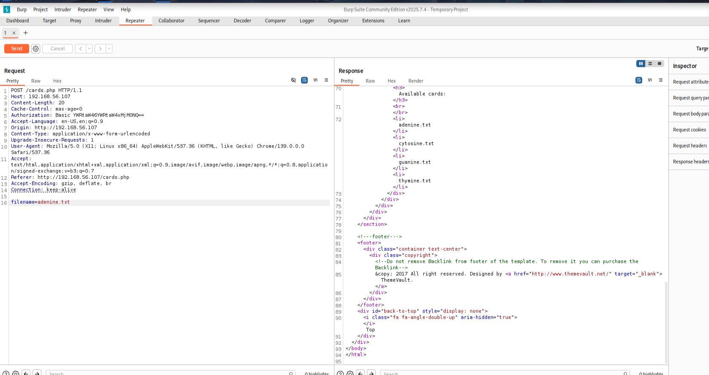The width and height of the screenshot is (709, 375).
Task: Switch to side-by-side layout view
Action: click(x=641, y=63)
